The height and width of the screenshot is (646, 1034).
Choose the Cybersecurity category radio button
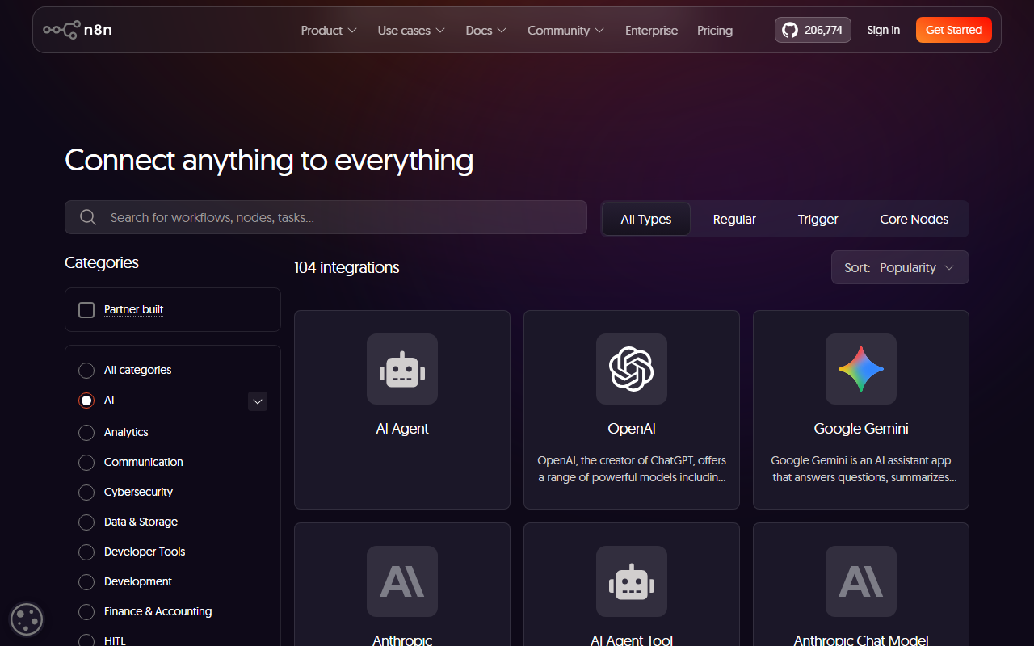point(86,493)
